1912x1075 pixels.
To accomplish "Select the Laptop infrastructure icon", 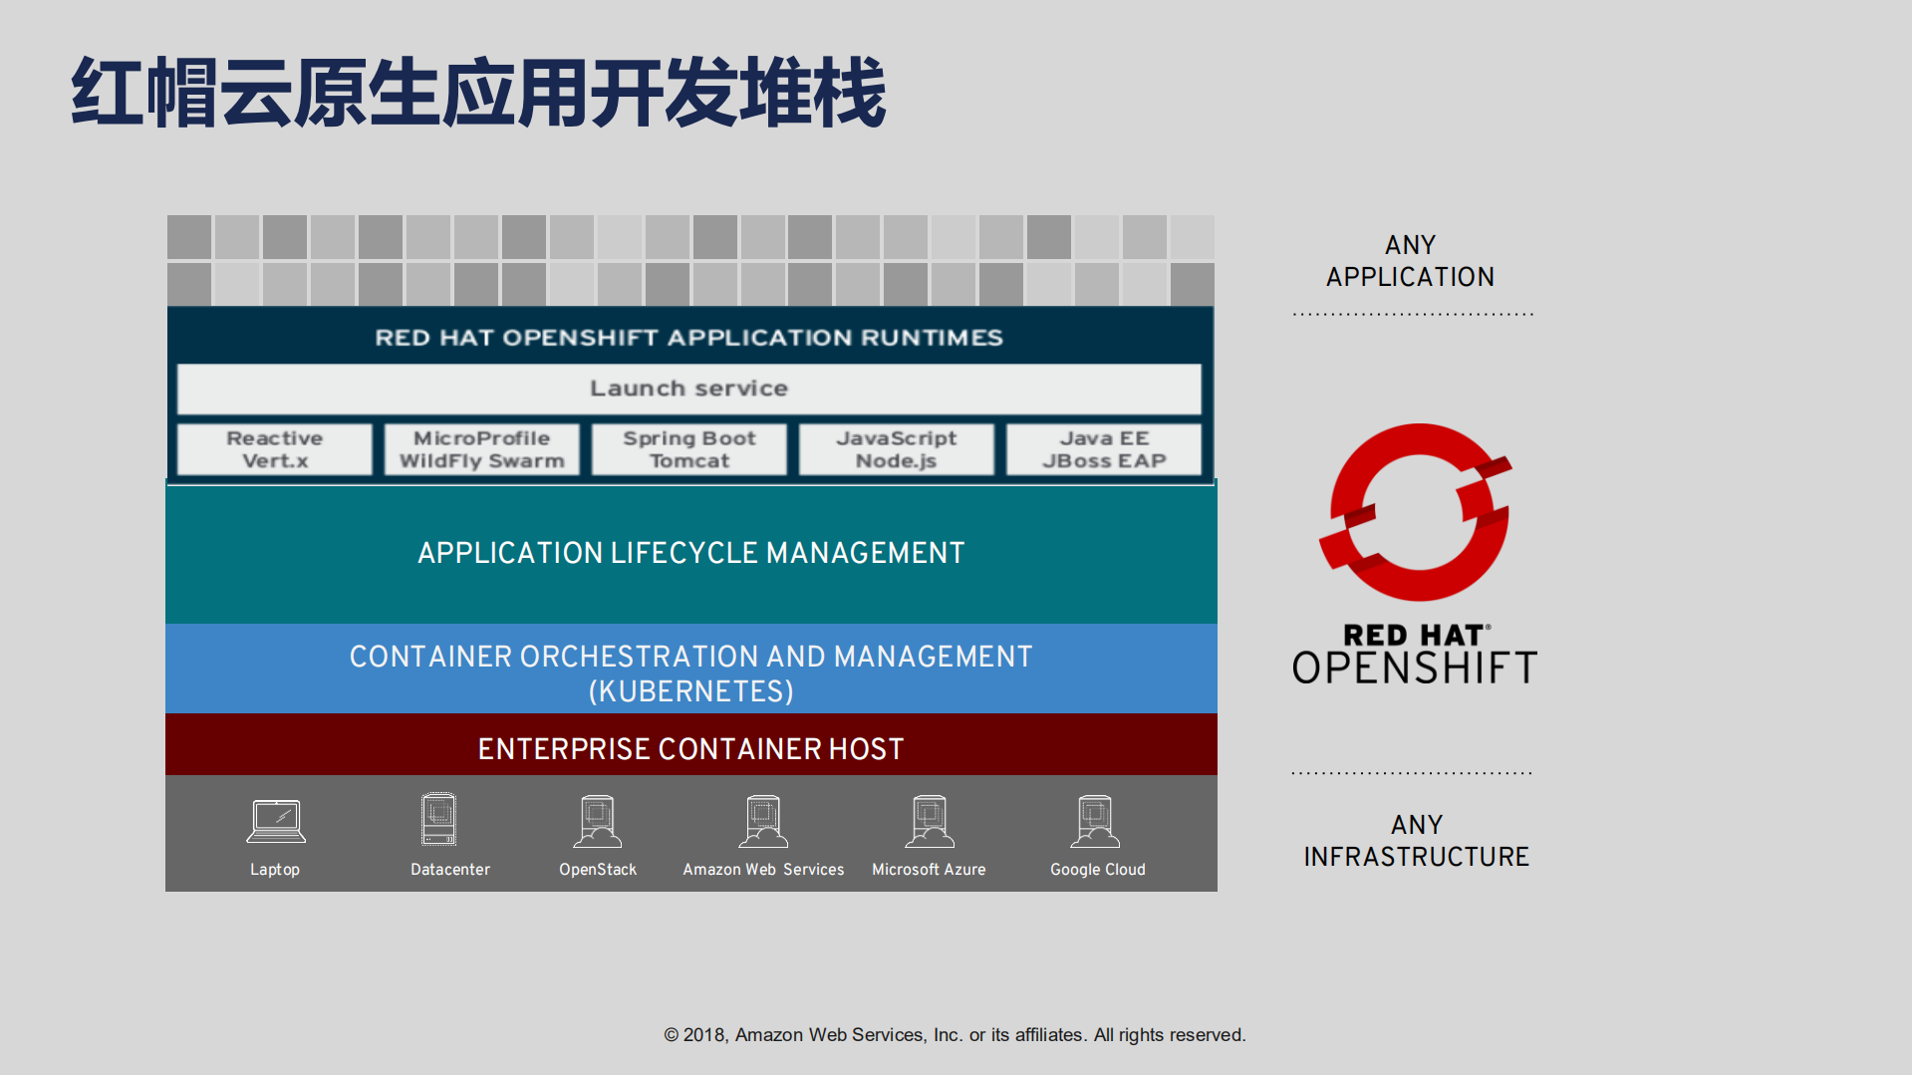I will [x=275, y=819].
